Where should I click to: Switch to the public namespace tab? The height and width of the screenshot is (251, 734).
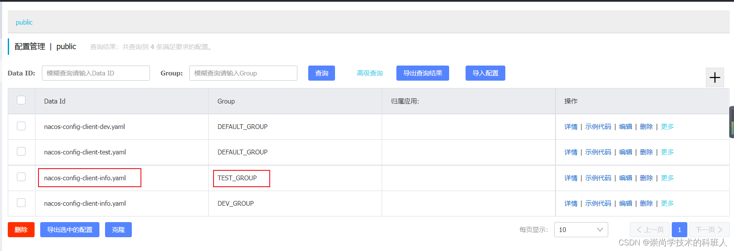click(24, 22)
